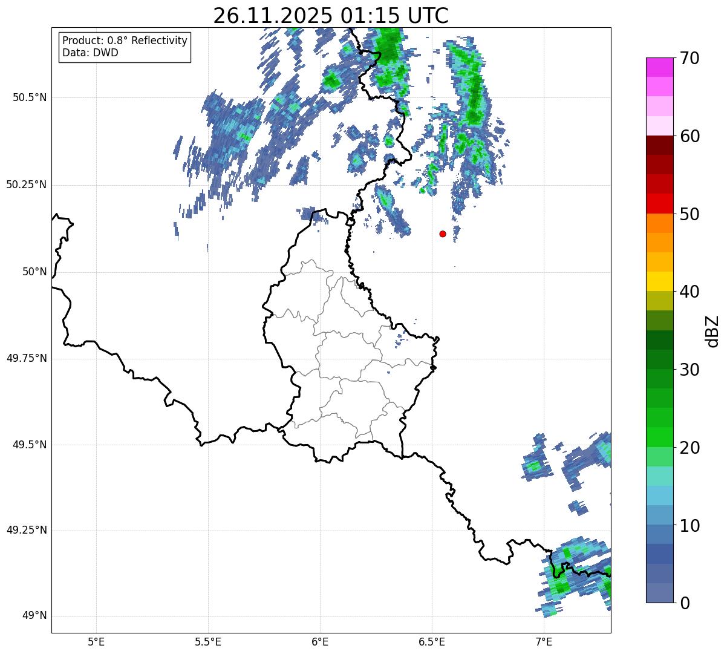Click the 7°E longitude tick label
Screen dimensions: 727x654
[544, 641]
